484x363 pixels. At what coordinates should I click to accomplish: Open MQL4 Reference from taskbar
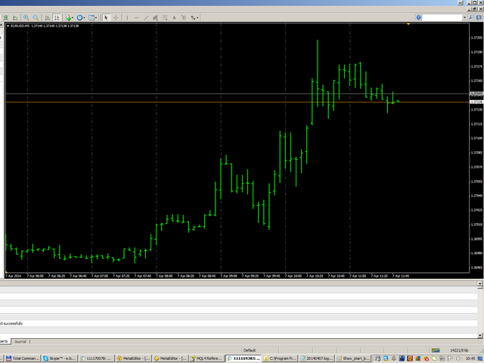pyautogui.click(x=206, y=358)
